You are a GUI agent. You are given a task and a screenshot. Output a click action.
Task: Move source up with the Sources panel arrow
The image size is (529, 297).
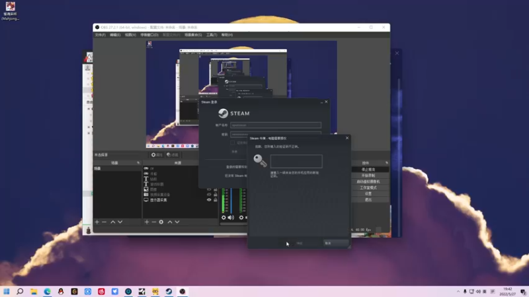[170, 222]
